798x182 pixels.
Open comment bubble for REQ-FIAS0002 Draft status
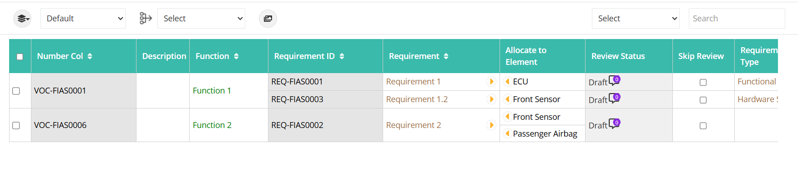click(615, 123)
